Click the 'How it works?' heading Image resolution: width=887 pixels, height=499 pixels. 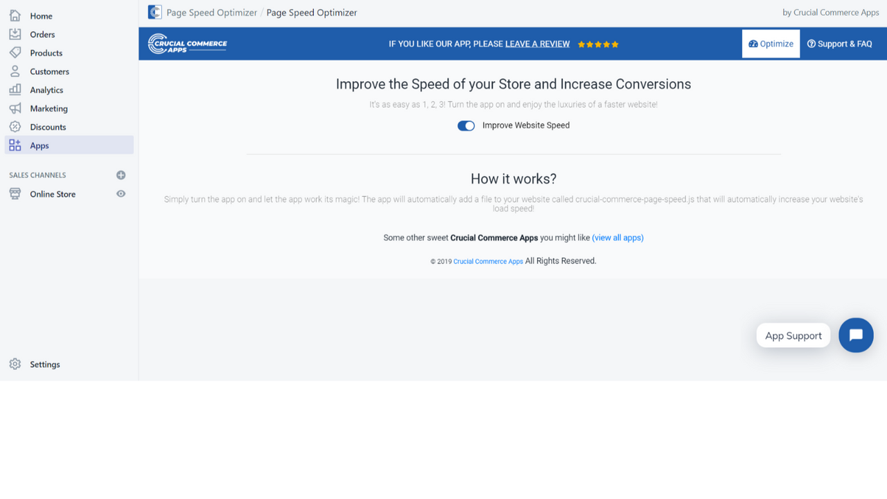pos(513,179)
